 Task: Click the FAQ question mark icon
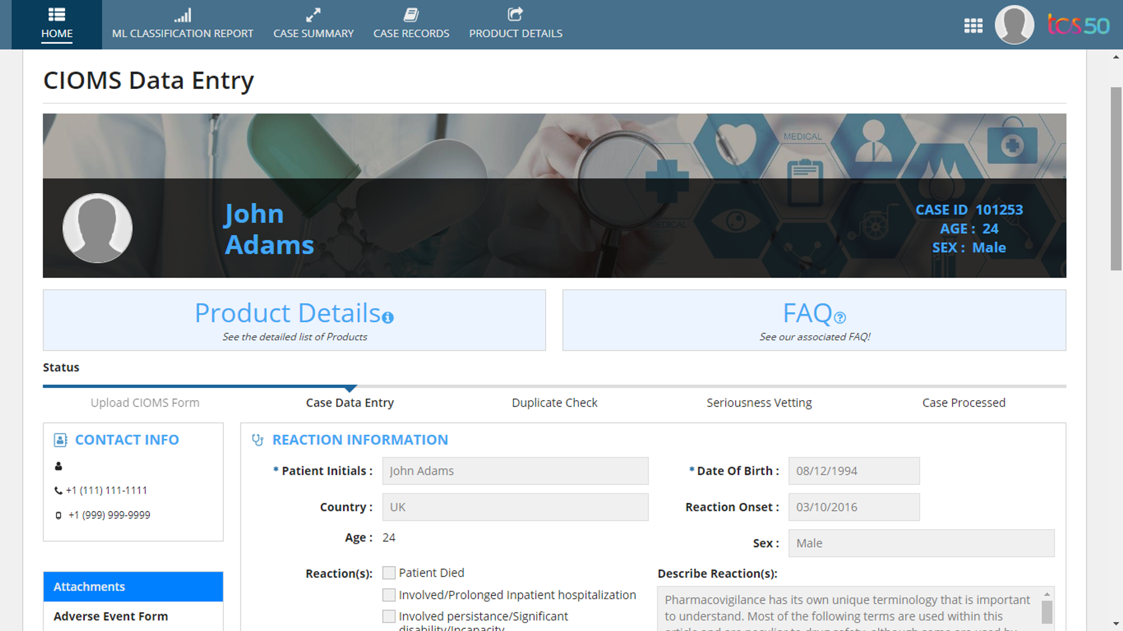[x=840, y=318]
